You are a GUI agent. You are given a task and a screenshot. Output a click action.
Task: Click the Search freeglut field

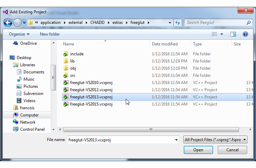pos(218,23)
